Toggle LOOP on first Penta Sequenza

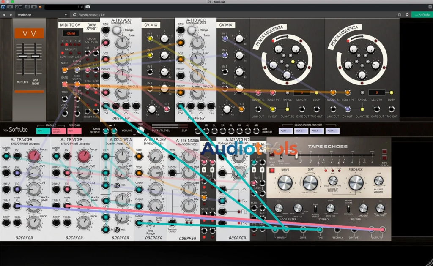[316, 92]
